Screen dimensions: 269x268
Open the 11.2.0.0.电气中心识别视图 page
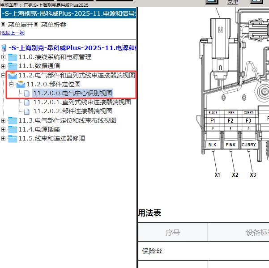pyautogui.click(x=73, y=93)
